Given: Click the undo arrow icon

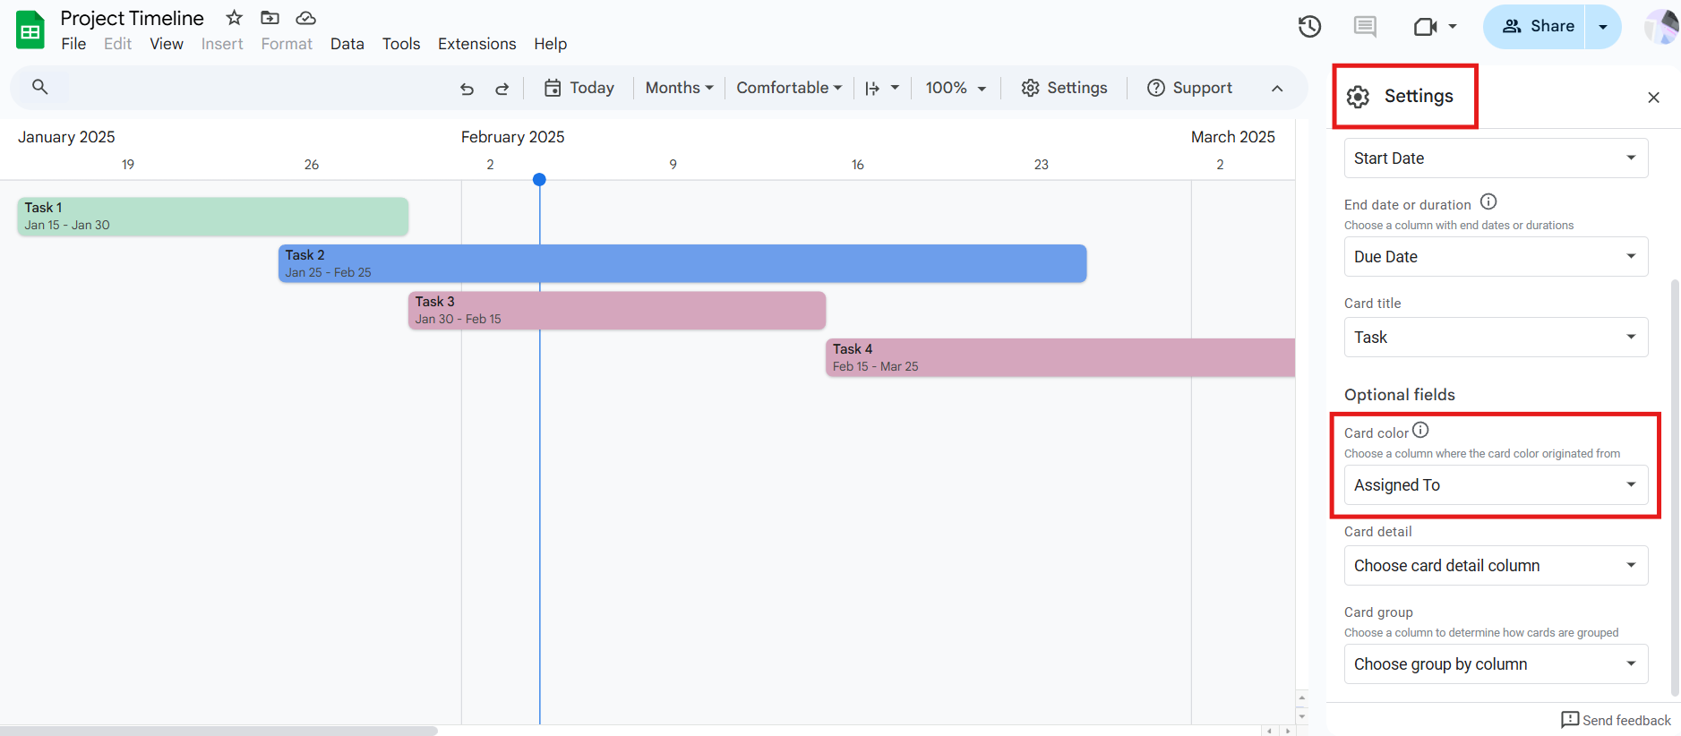Looking at the screenshot, I should (467, 89).
